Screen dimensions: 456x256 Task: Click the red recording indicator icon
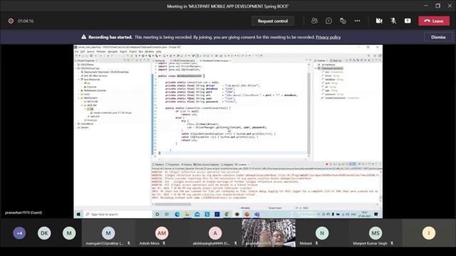tap(11, 21)
